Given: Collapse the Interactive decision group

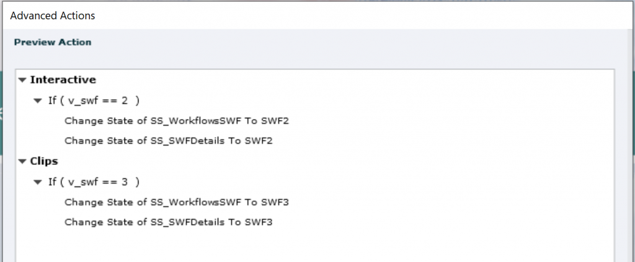Looking at the screenshot, I should point(22,80).
